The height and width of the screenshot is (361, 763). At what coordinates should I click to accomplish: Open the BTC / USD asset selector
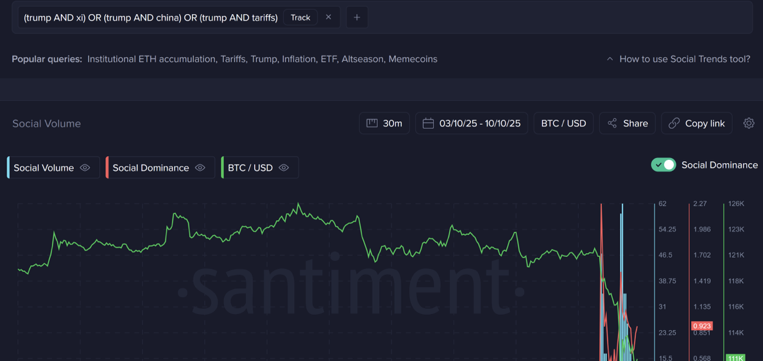coord(563,123)
